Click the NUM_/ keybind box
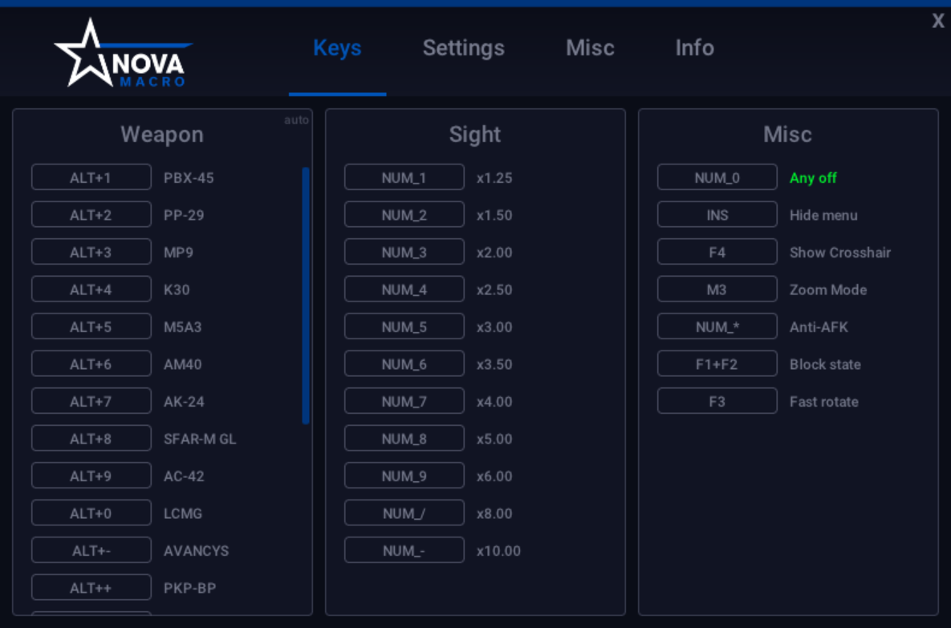 point(404,513)
